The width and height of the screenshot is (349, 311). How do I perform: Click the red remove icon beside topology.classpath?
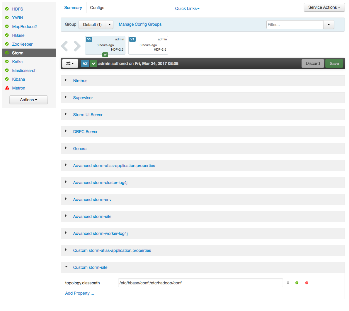click(307, 283)
